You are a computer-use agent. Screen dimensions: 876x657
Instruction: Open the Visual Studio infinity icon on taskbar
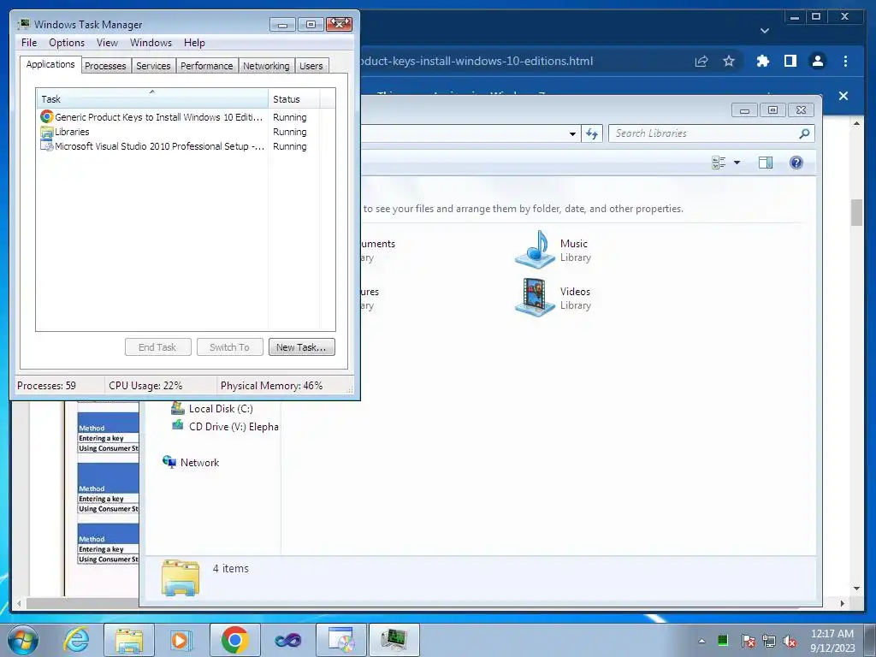tap(288, 640)
